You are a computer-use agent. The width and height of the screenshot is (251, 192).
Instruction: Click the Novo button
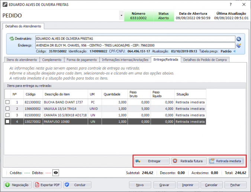140,185
